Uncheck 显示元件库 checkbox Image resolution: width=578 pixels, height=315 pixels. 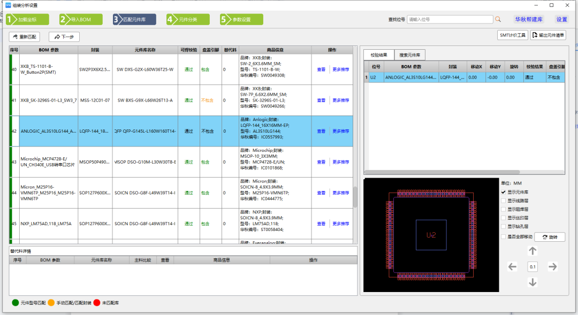point(504,193)
